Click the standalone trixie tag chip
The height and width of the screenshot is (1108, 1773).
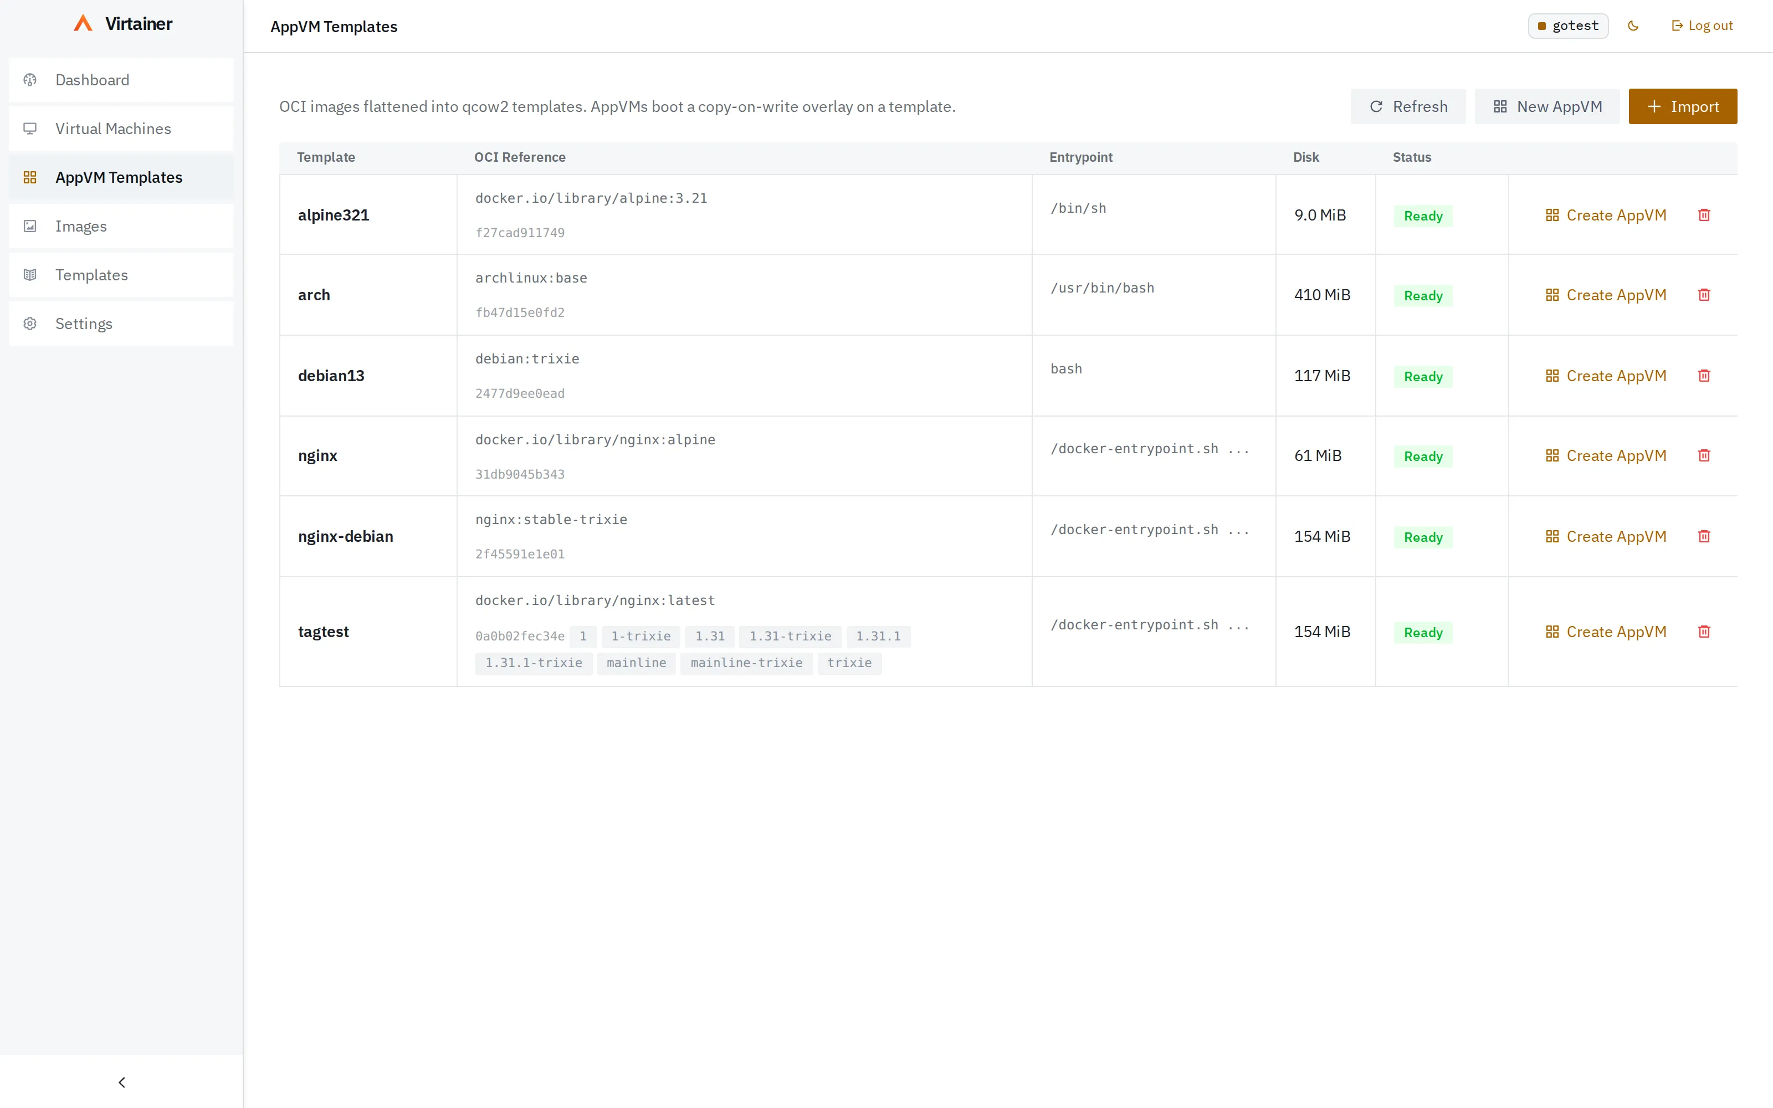coord(850,663)
